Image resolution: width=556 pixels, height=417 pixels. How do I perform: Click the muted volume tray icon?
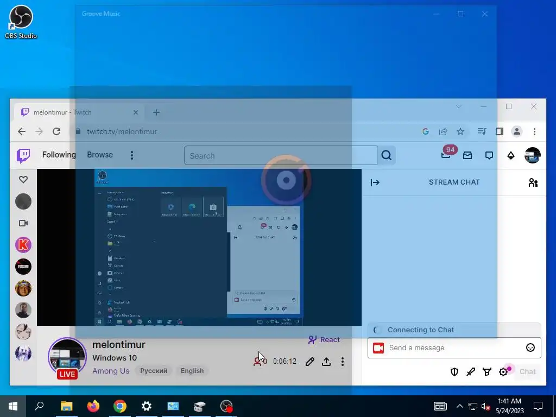coord(485,406)
